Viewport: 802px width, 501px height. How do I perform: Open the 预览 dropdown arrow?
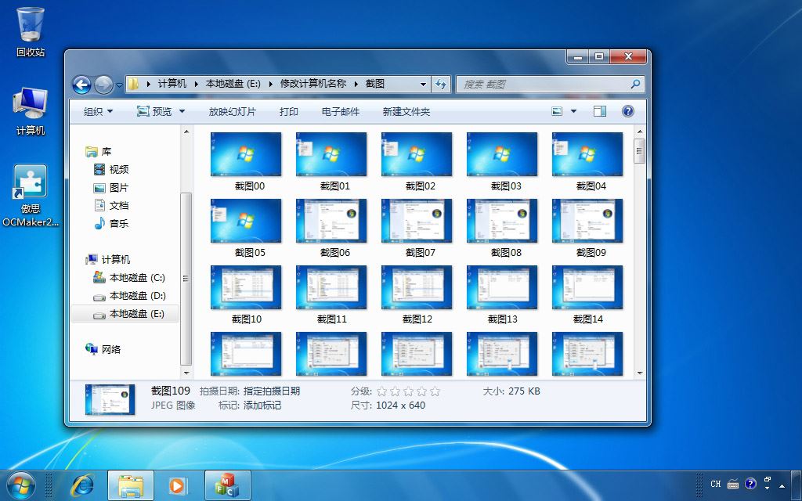pyautogui.click(x=182, y=111)
